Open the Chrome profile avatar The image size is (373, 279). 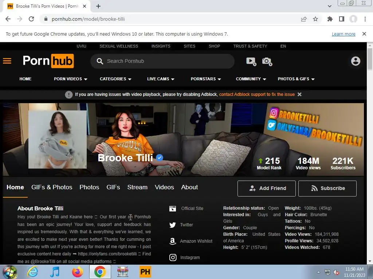[353, 19]
